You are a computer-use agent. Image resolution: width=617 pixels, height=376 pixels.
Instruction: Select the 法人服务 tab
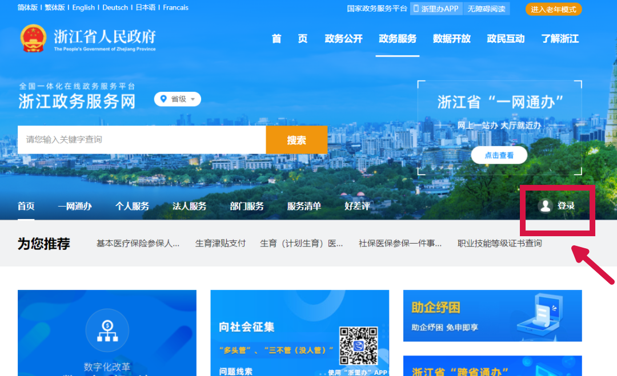tap(189, 206)
